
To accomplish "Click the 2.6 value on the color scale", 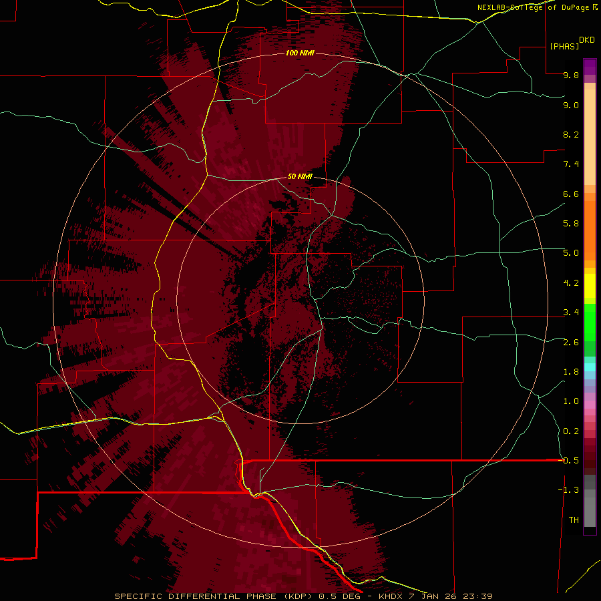I will (x=571, y=343).
